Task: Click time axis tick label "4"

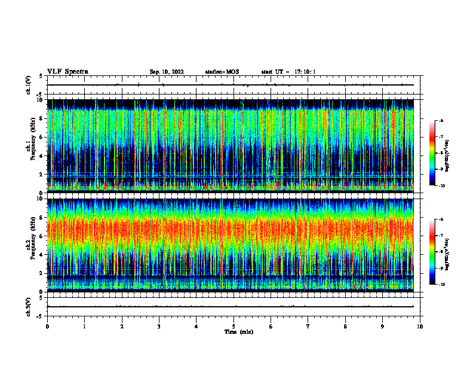Action: 196,327
